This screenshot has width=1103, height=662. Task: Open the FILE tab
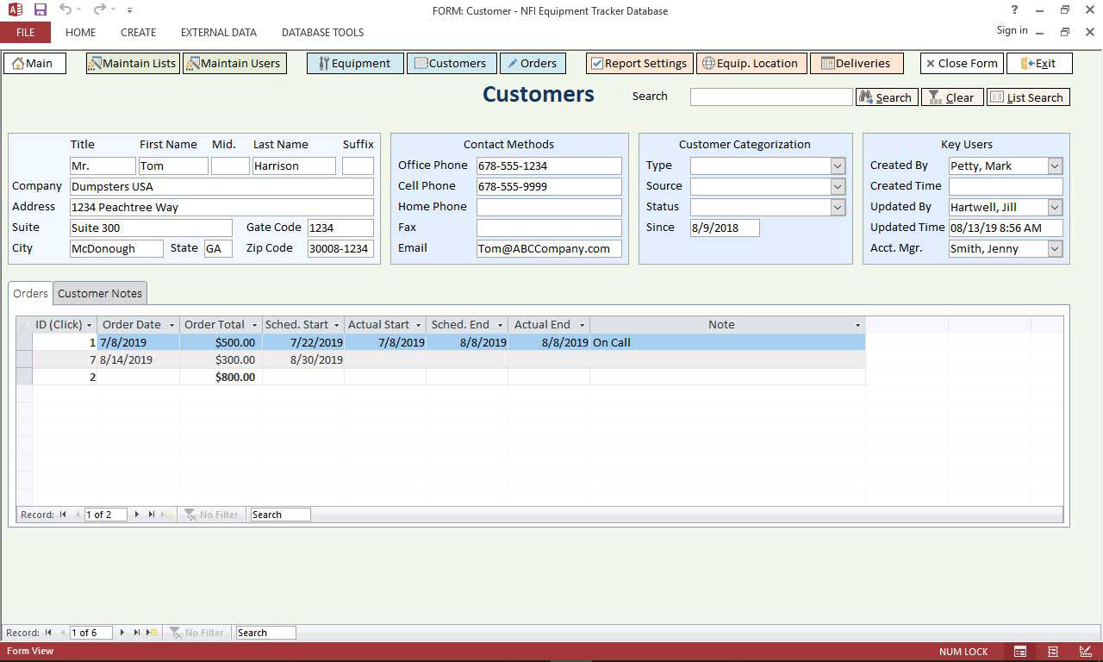(x=25, y=33)
